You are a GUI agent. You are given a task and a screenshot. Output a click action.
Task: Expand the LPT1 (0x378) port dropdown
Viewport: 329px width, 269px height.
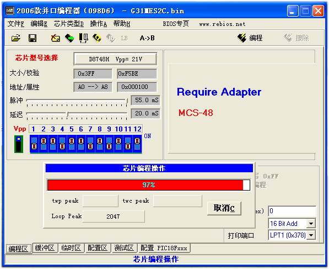311,235
